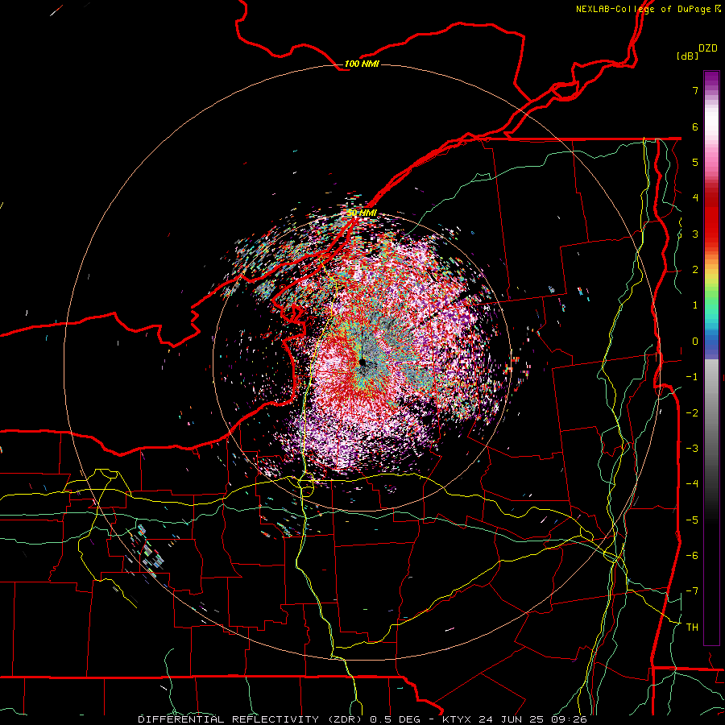Click the black radar site dot at center
The width and height of the screenshot is (725, 725).
pos(362,363)
